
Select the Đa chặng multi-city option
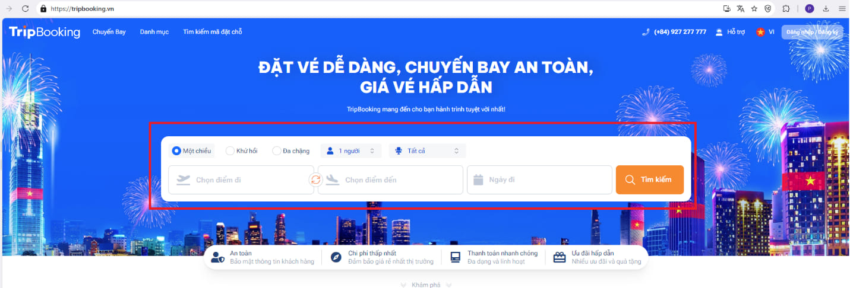[x=277, y=151]
